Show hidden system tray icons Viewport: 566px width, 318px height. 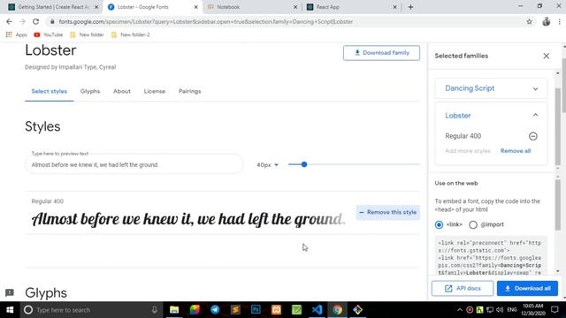point(460,310)
